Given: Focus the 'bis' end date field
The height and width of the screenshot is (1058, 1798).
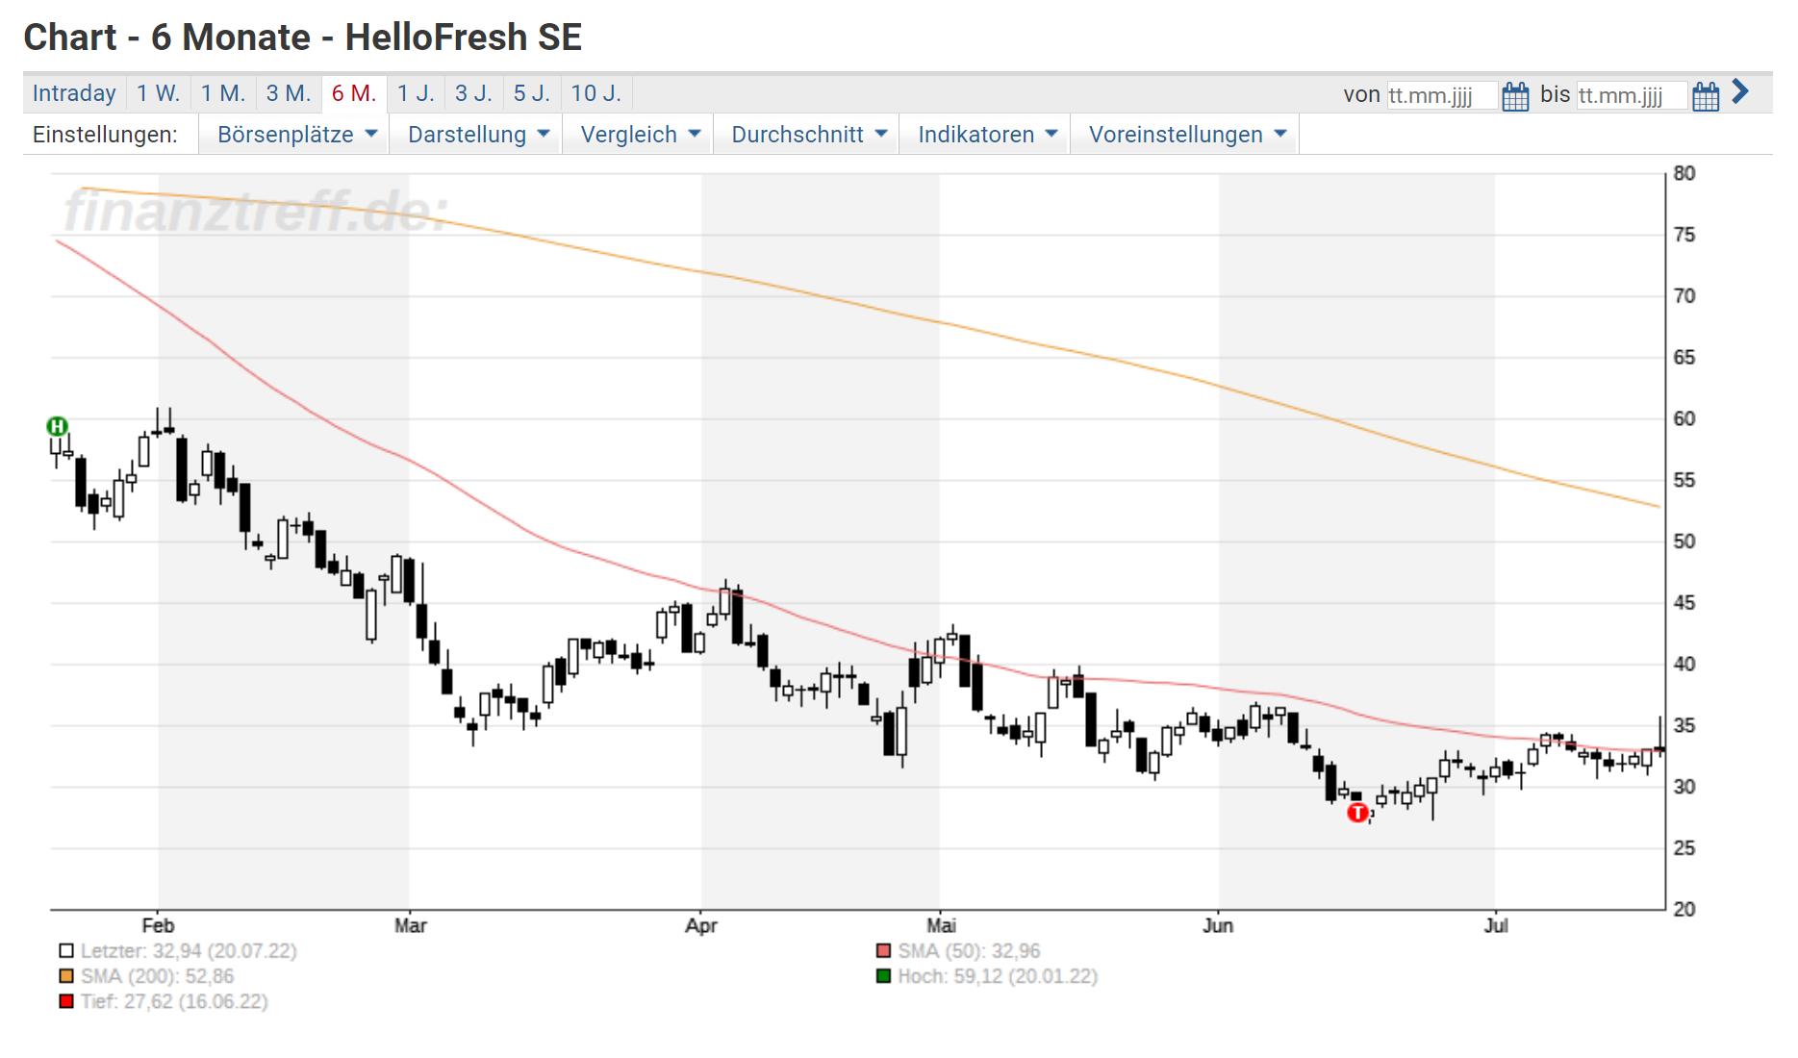Looking at the screenshot, I should pyautogui.click(x=1632, y=95).
